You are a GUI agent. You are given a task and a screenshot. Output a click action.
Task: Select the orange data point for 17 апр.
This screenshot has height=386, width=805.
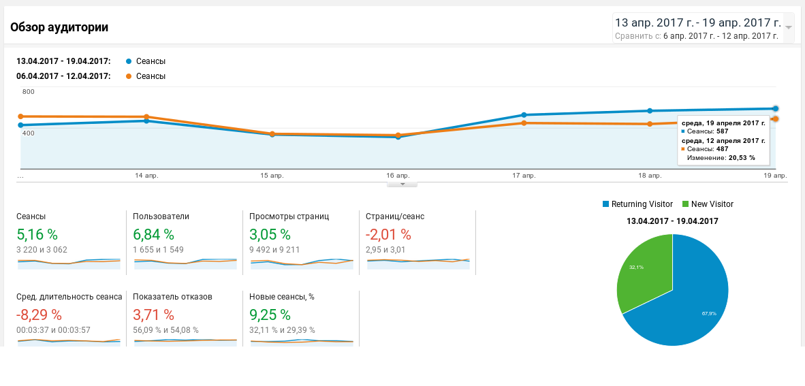click(524, 123)
